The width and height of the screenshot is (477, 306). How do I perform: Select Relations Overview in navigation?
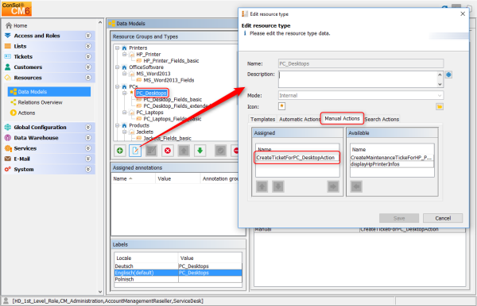click(40, 102)
